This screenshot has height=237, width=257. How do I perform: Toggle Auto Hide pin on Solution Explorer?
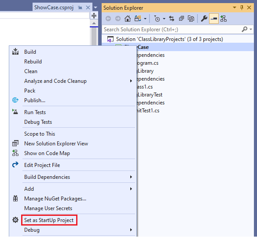(x=242, y=7)
